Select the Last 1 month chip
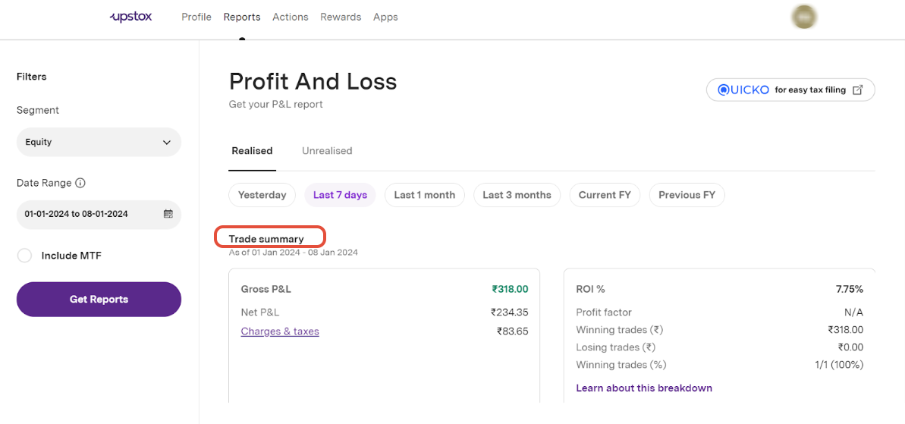This screenshot has height=424, width=905. [x=425, y=195]
